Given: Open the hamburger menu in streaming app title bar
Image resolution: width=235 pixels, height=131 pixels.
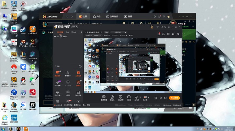Looking at the screenshot, I should [169, 27].
